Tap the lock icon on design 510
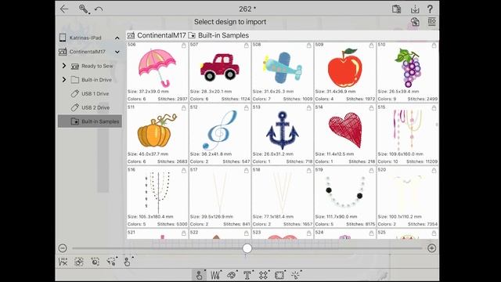The height and width of the screenshot is (282, 501). (434, 45)
